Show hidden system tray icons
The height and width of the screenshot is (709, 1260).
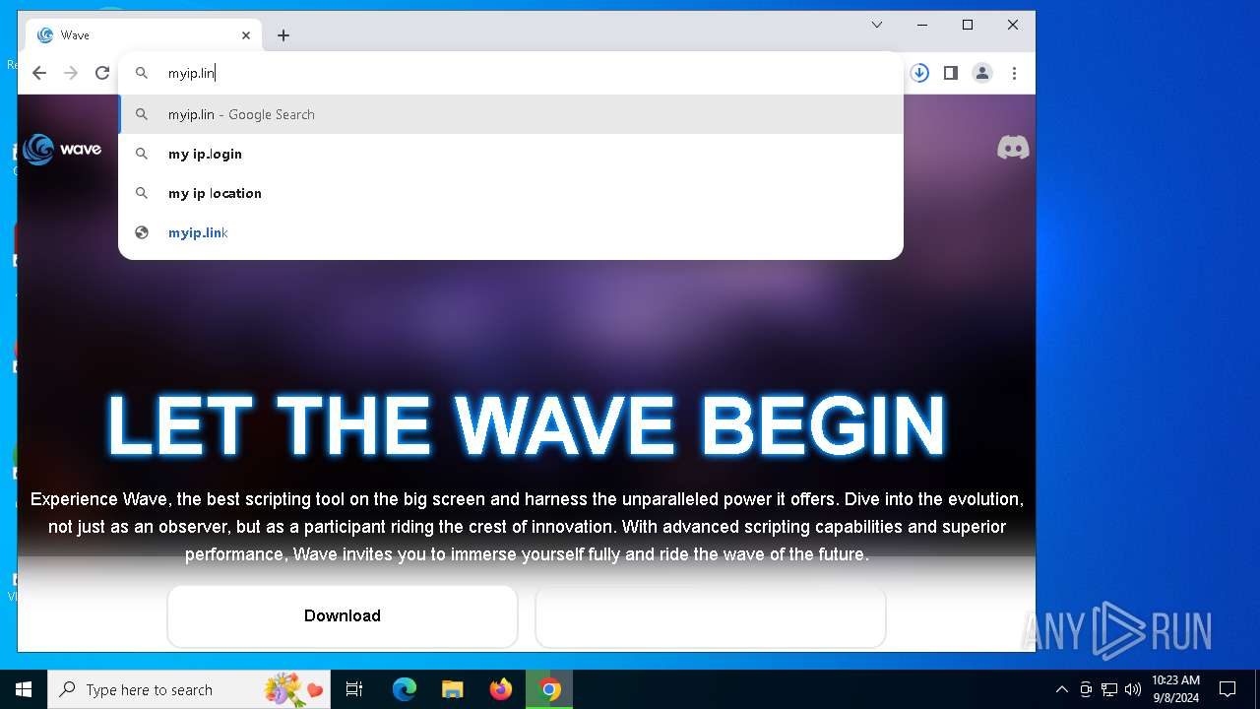tap(1061, 689)
